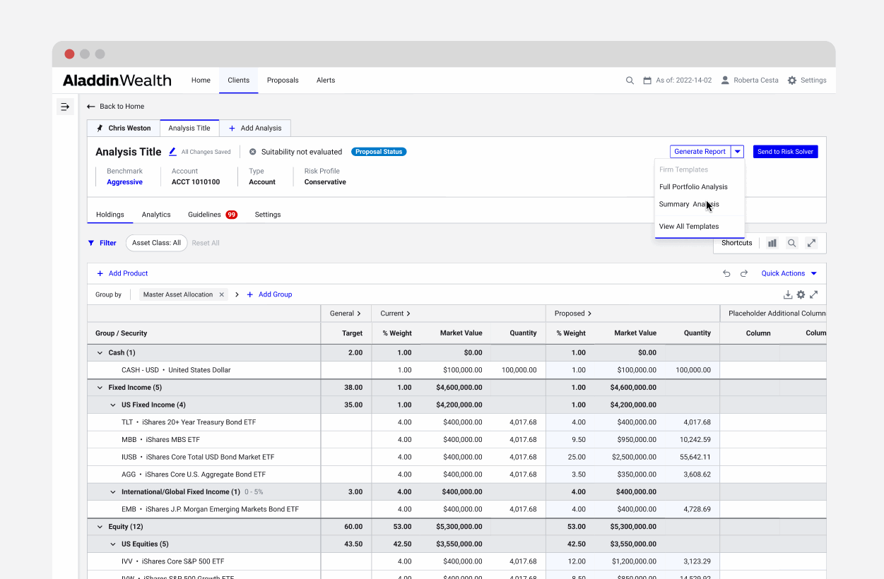Click the redo arrow icon
The image size is (884, 579).
tap(744, 273)
